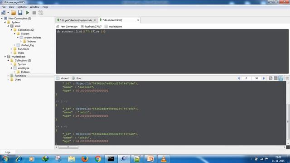Expand the startup_log collection
This screenshot has width=290, height=163.
(14, 45)
